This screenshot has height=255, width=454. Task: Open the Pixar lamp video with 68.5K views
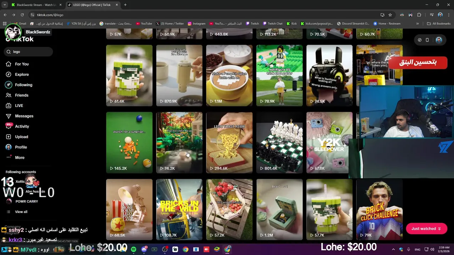click(x=129, y=210)
